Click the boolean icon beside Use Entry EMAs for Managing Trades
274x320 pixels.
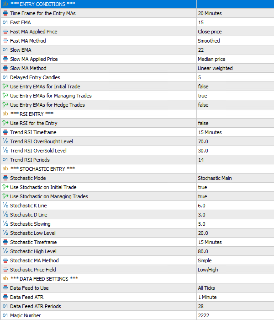(5, 96)
